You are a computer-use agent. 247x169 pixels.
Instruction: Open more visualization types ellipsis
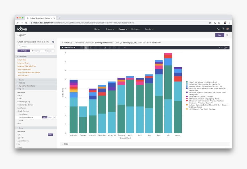[125, 48]
